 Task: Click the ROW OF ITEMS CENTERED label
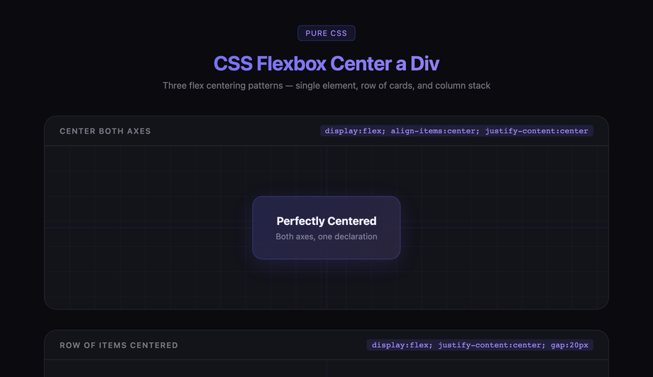click(119, 345)
